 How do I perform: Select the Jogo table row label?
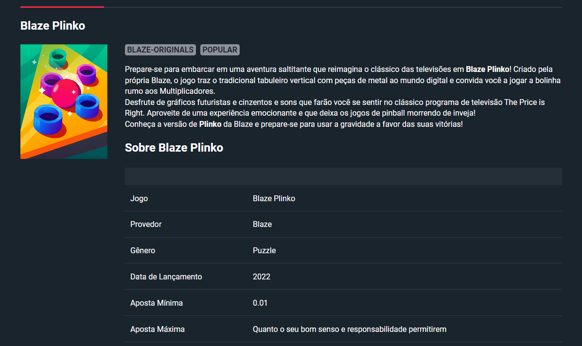click(139, 198)
